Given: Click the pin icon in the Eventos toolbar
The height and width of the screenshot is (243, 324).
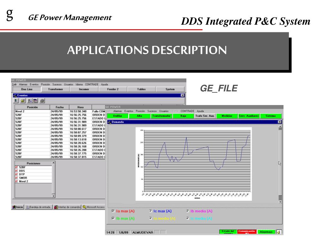Looking at the screenshot, I should point(16,101).
